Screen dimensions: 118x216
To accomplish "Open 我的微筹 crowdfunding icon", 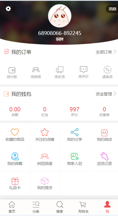I will [15, 156].
